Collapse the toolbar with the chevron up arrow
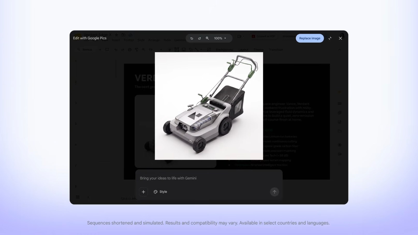The image size is (418, 235). (340, 50)
